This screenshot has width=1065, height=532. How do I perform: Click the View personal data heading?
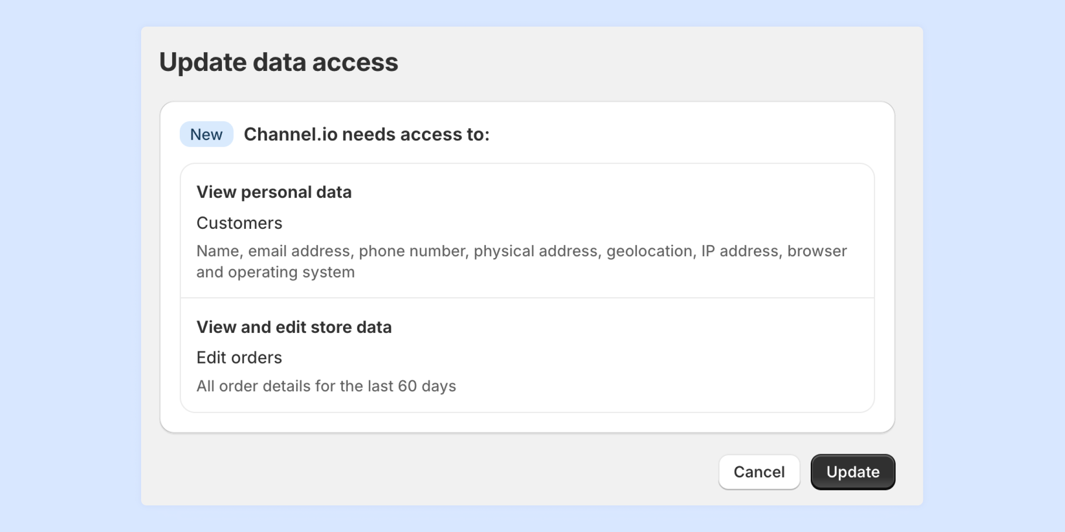[x=274, y=192]
